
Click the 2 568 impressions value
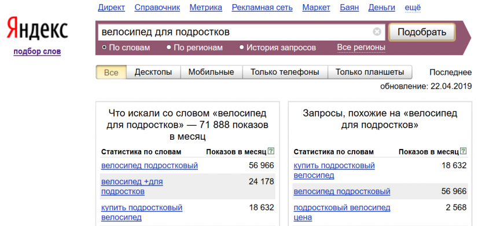(x=456, y=207)
